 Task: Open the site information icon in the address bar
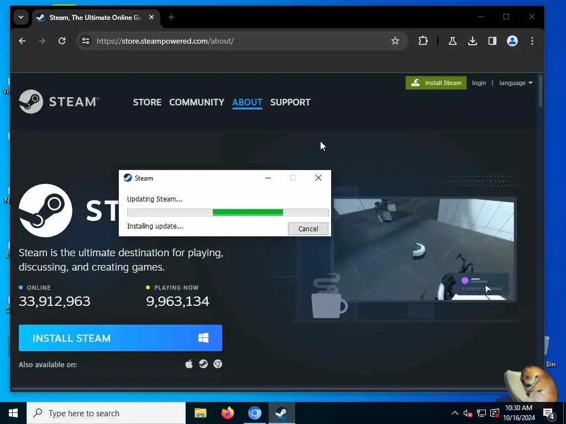pyautogui.click(x=86, y=41)
